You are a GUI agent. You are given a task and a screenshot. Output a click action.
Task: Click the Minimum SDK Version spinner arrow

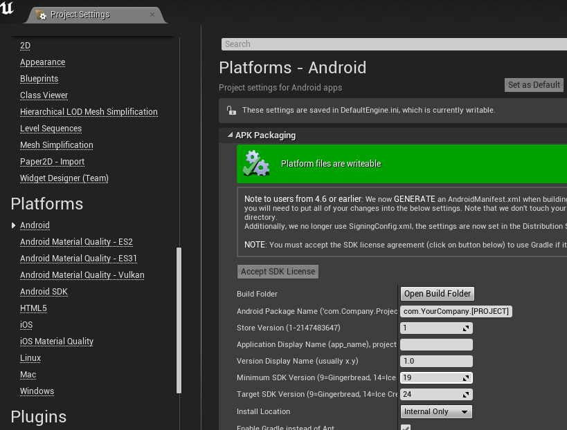click(466, 378)
